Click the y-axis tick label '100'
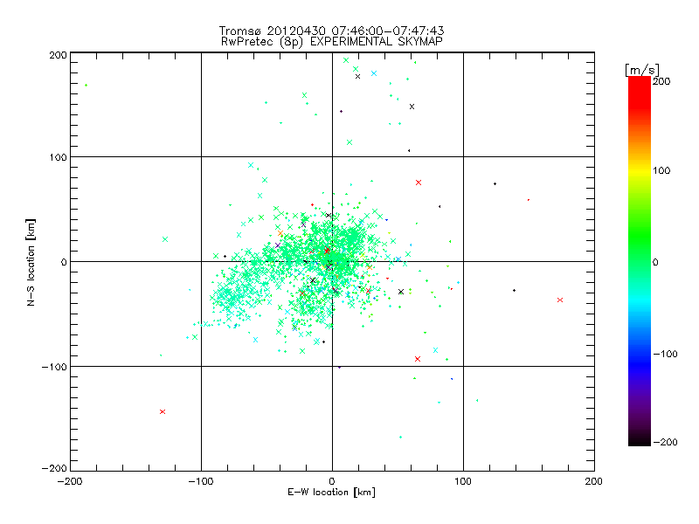Screen dimensions: 699x524 [58, 157]
